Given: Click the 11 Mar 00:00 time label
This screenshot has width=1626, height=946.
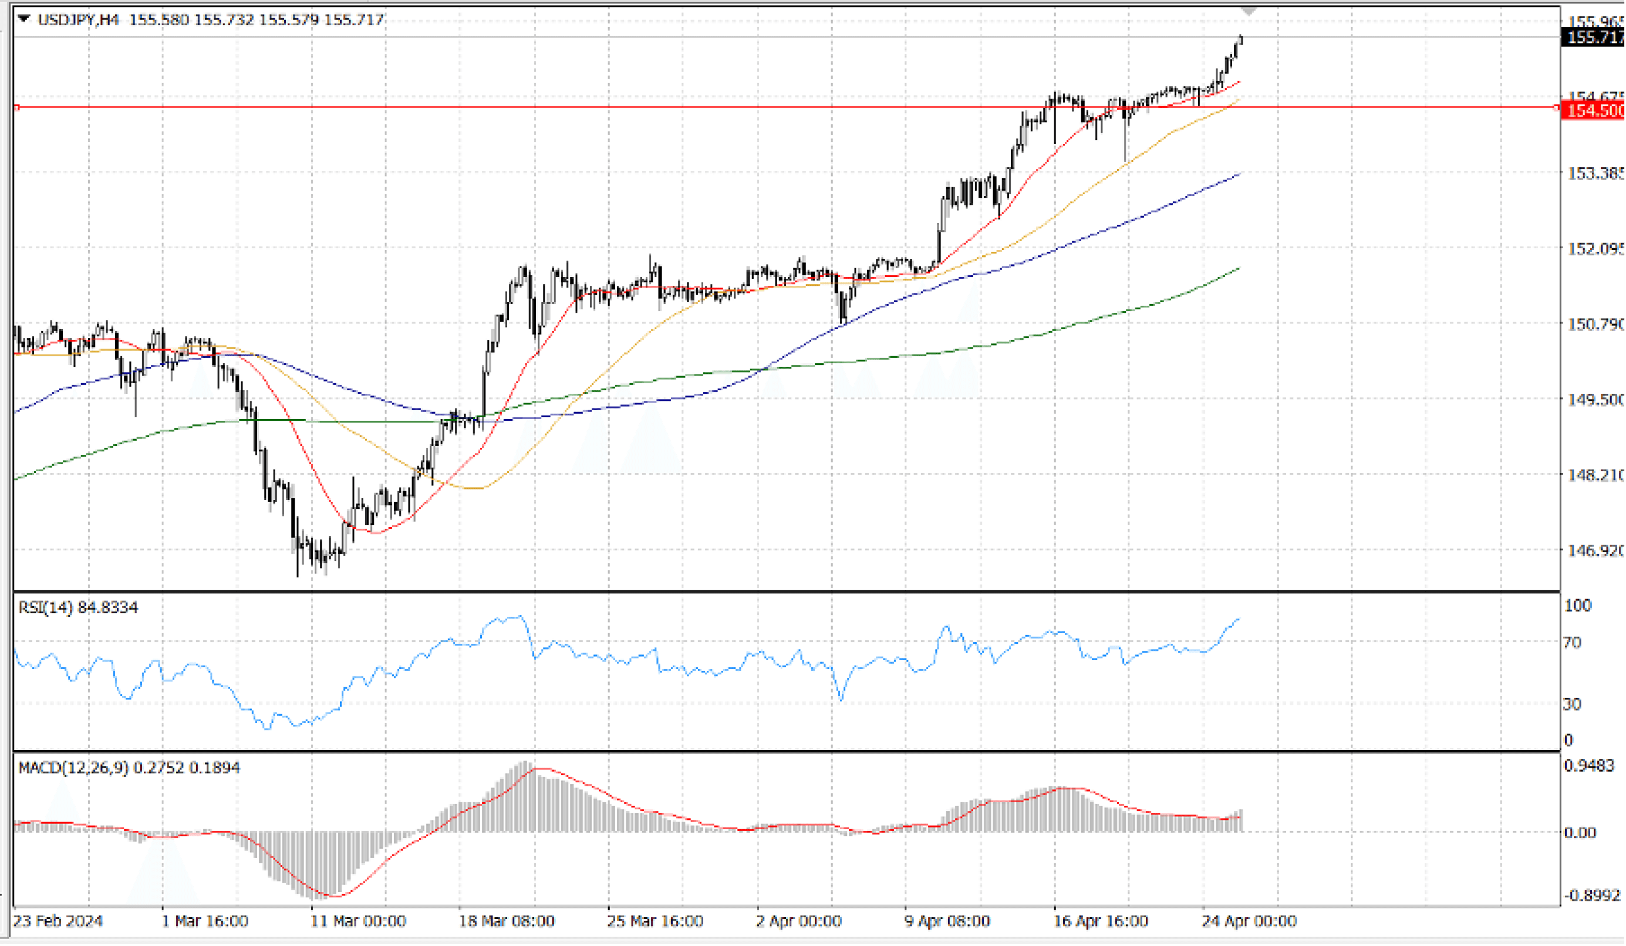Looking at the screenshot, I should (x=358, y=921).
